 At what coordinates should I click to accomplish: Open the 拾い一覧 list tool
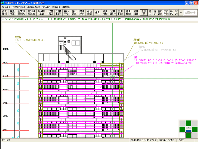(x=67, y=13)
